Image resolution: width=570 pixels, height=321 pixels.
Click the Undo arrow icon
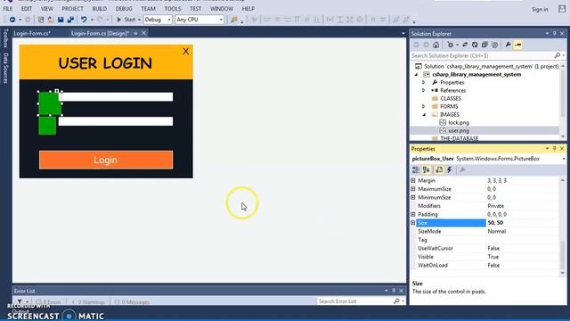pyautogui.click(x=84, y=20)
